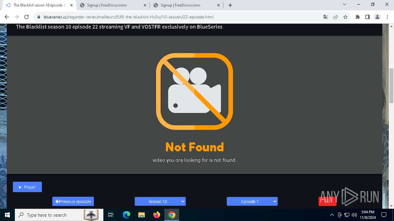The image size is (394, 221).
Task: Close the first Signup FreeDiscussions tab
Action: (145, 5)
